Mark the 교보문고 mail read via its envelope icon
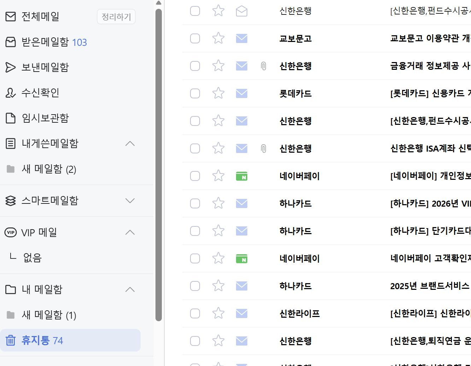 pos(242,38)
